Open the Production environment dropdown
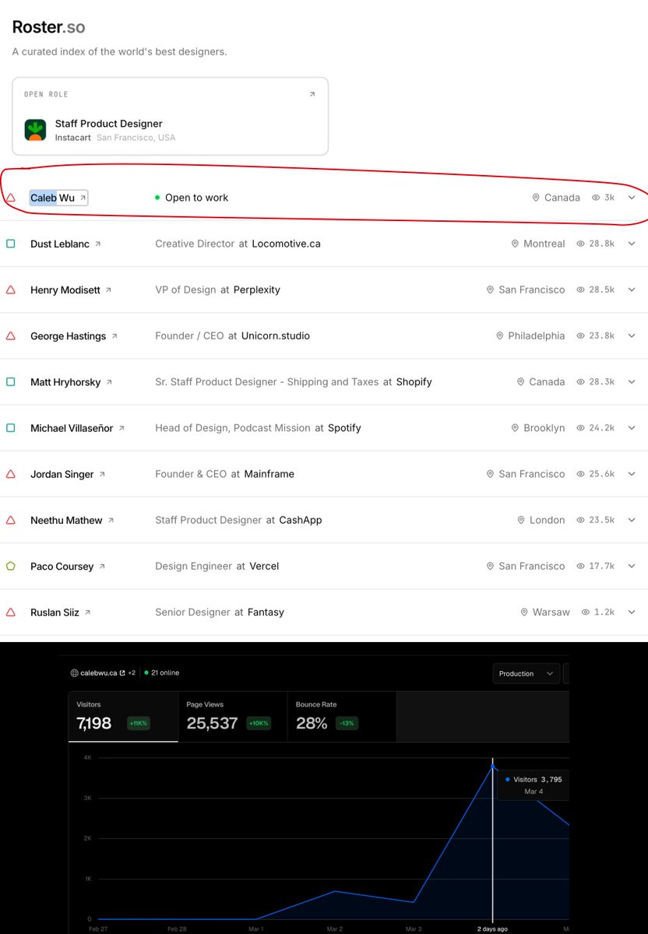Image resolution: width=648 pixels, height=934 pixels. tap(526, 673)
